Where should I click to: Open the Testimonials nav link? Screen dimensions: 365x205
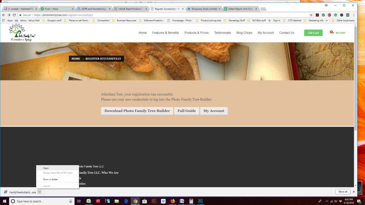pos(223,33)
